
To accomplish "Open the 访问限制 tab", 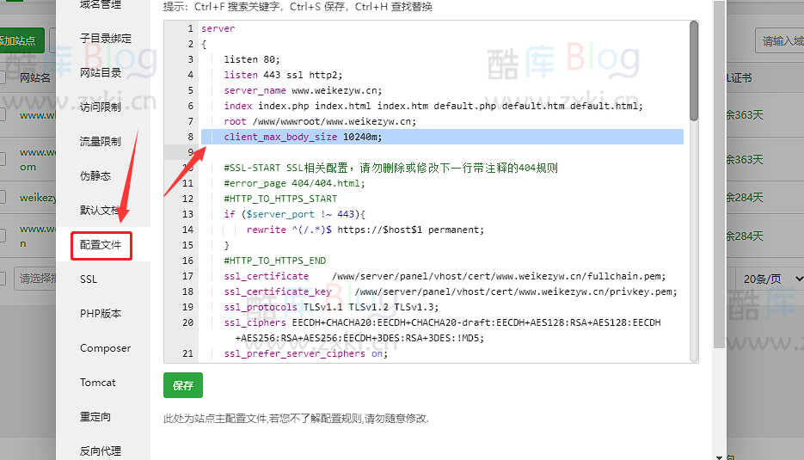I will [101, 107].
